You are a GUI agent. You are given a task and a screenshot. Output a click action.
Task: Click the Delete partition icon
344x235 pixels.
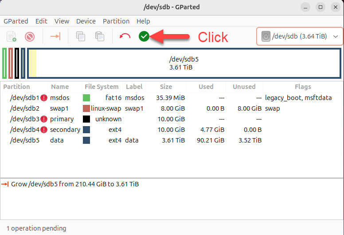click(x=30, y=36)
